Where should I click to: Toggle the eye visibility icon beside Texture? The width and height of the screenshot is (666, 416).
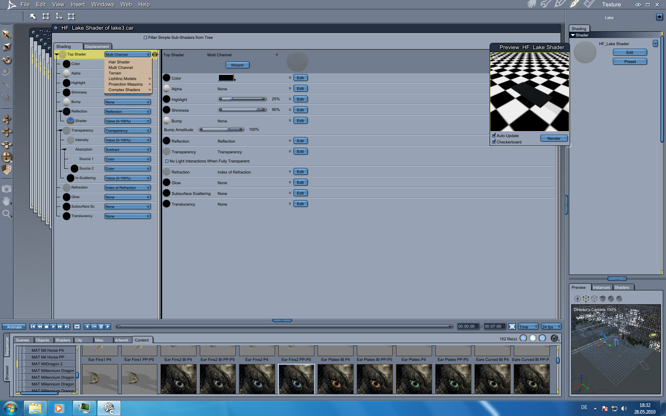638,5
